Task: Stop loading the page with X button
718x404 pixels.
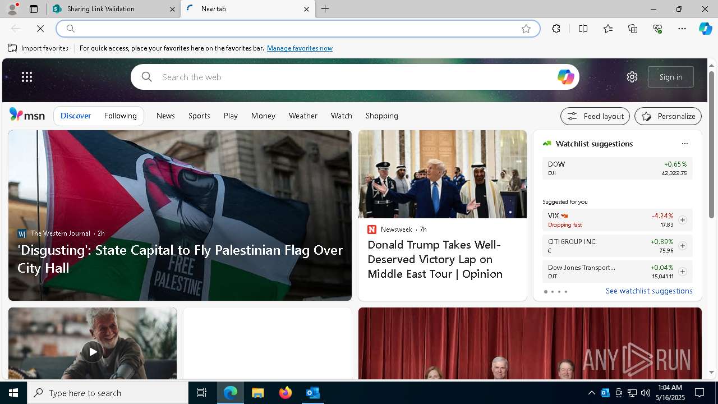Action: pyautogui.click(x=40, y=29)
